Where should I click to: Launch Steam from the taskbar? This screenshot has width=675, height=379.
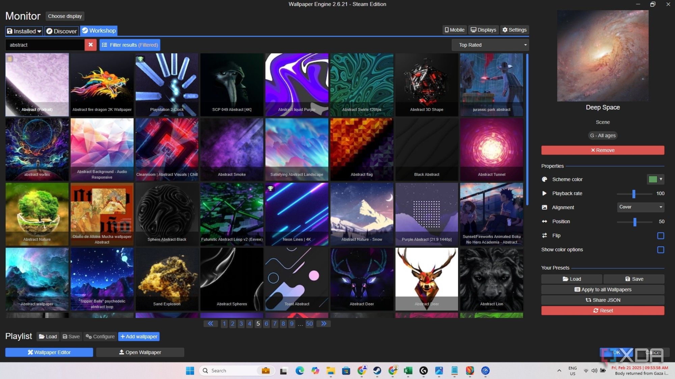point(377,371)
